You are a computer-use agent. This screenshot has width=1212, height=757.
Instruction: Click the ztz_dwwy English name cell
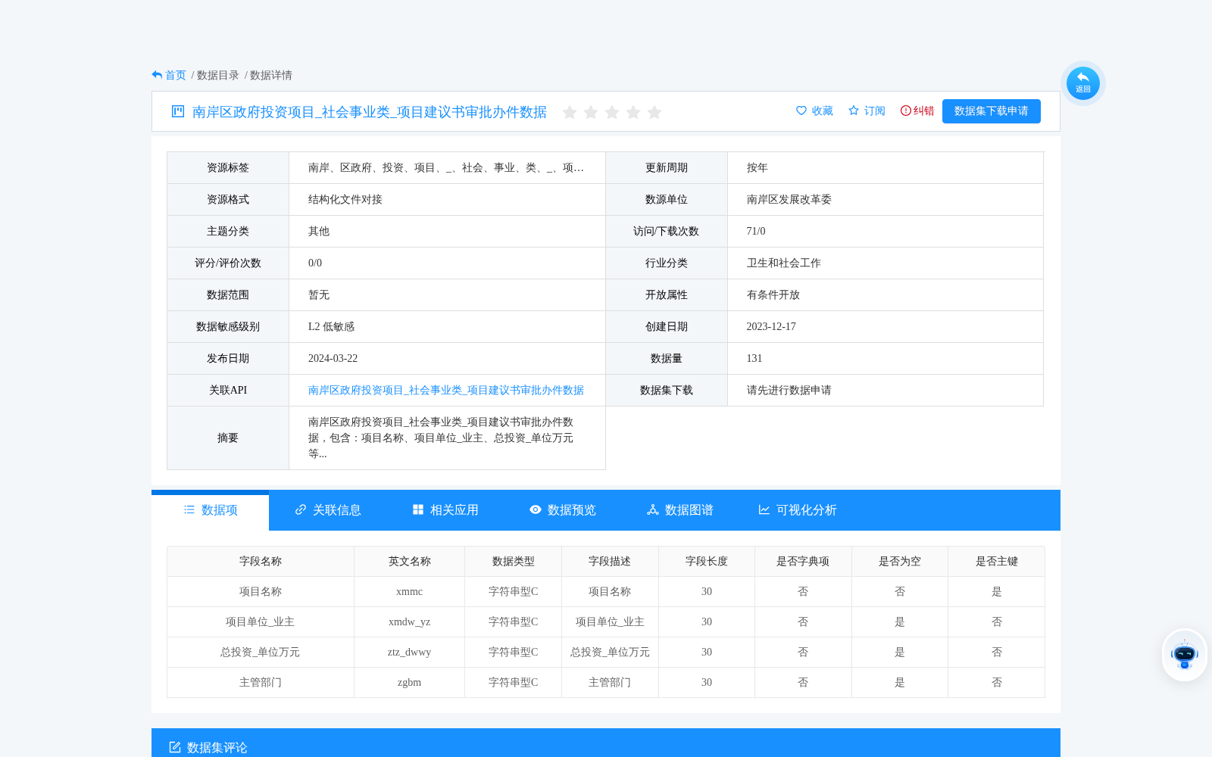(410, 652)
